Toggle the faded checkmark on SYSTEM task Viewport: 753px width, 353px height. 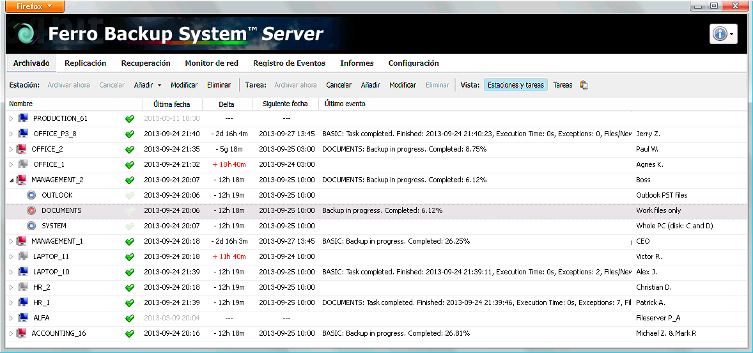point(130,226)
